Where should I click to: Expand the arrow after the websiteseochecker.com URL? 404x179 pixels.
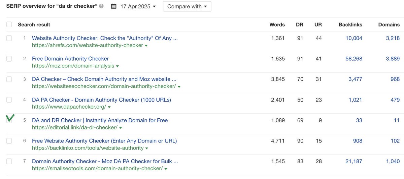coord(179,86)
